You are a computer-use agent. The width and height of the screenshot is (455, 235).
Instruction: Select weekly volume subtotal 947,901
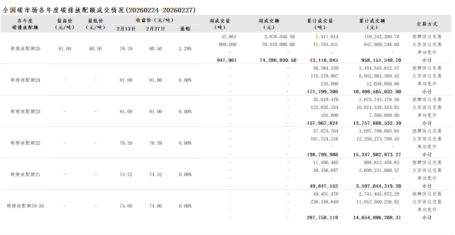pyautogui.click(x=226, y=60)
